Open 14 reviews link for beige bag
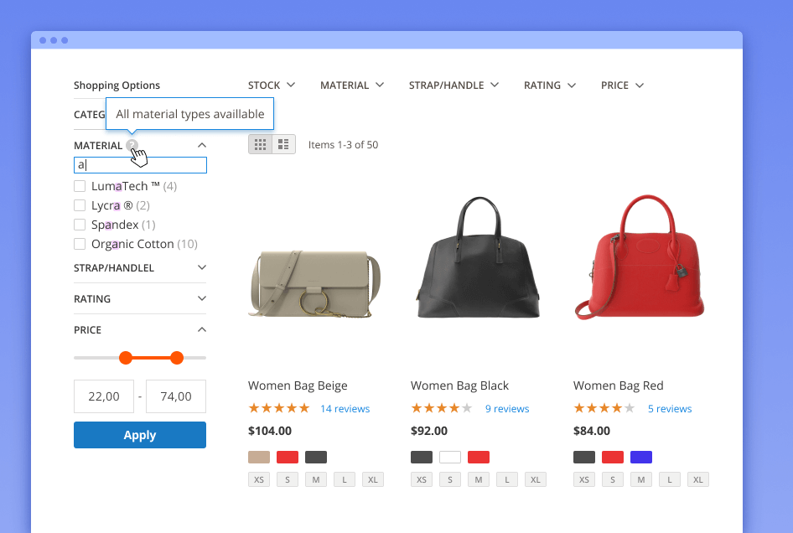 click(345, 409)
